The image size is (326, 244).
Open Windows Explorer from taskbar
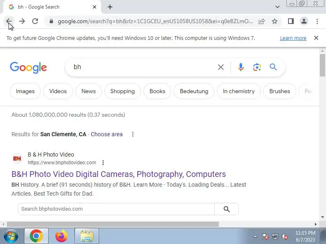click(87, 236)
